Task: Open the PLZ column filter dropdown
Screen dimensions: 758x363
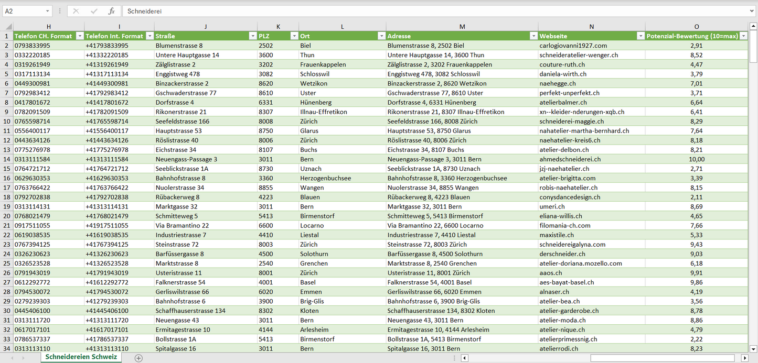Action: coord(293,36)
